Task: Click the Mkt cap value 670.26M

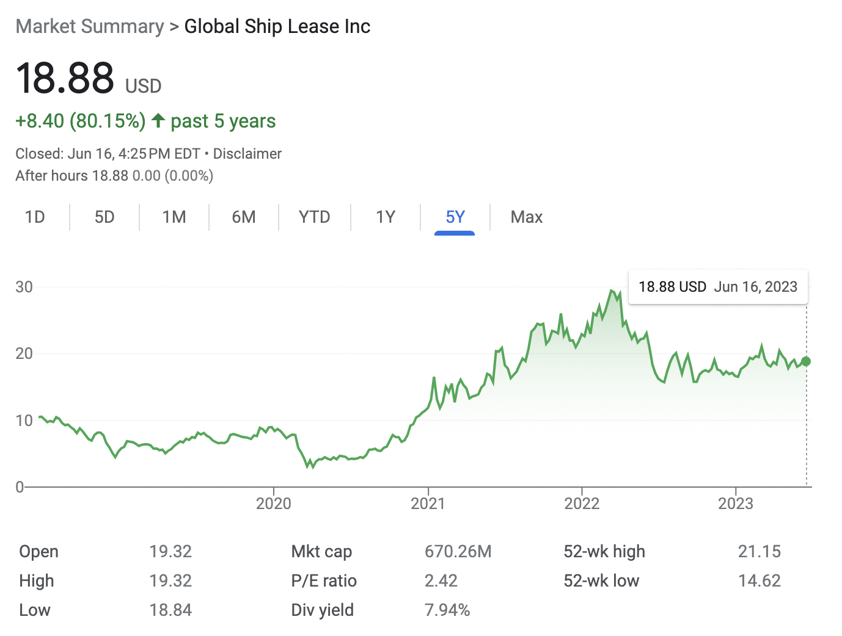Action: click(458, 552)
